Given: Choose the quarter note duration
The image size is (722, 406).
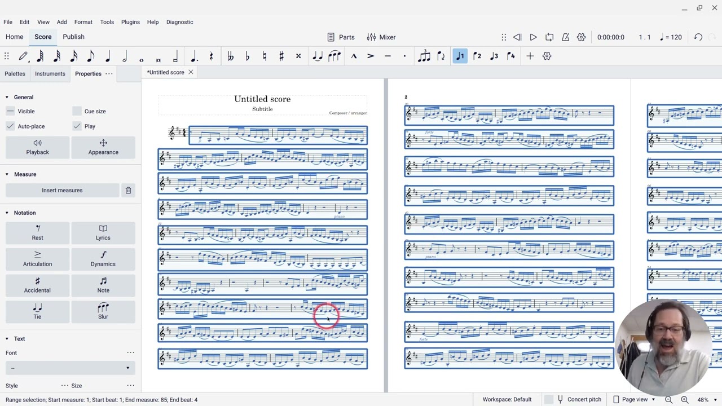Looking at the screenshot, I should (x=108, y=56).
